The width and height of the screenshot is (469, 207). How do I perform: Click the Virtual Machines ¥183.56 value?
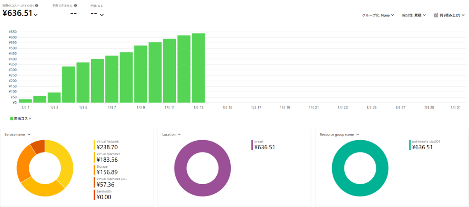pos(107,160)
